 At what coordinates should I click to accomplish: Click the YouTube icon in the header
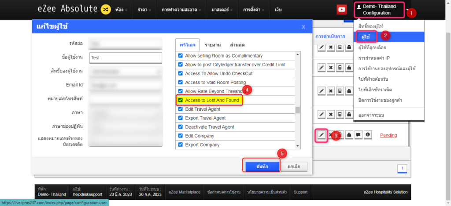click(x=342, y=10)
